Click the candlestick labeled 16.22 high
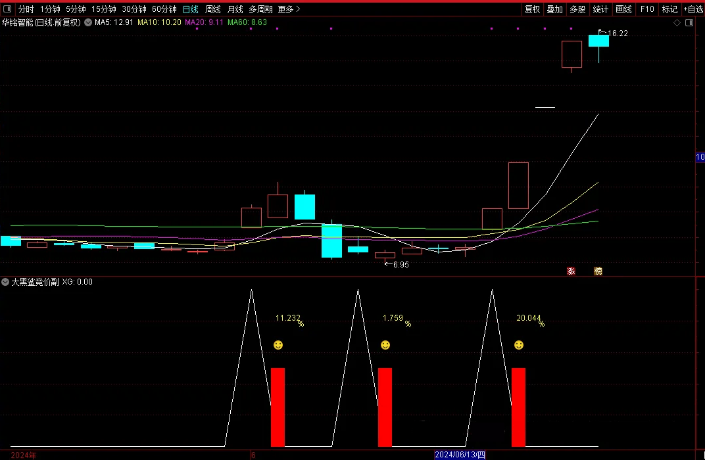 [598, 41]
